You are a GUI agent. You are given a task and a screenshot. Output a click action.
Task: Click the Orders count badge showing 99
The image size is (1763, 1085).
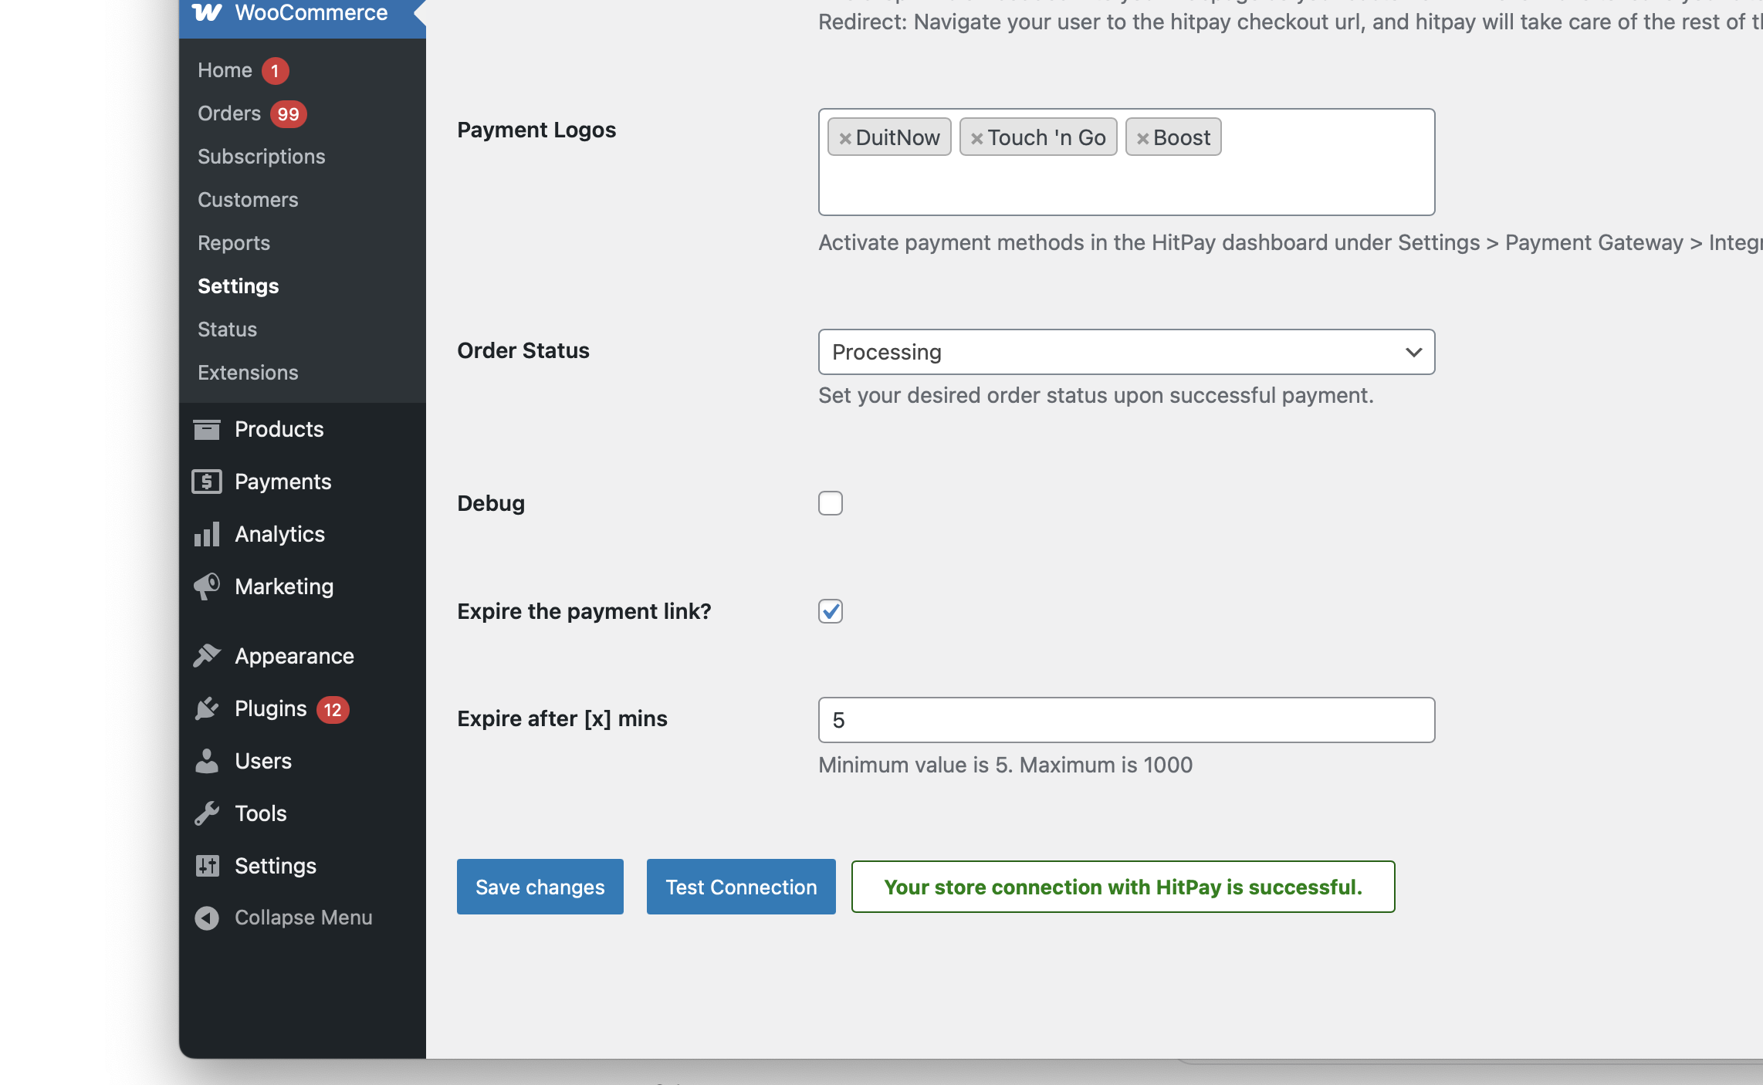click(289, 114)
